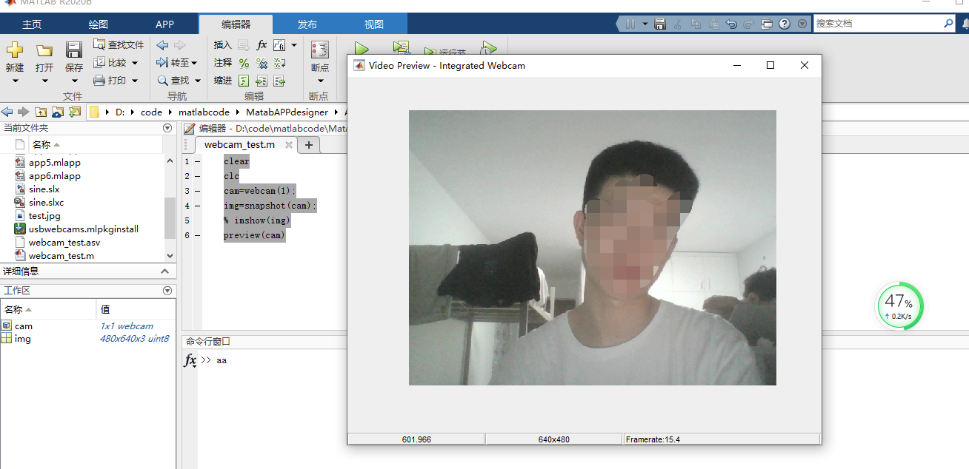Click the 打印 (Print) button
The width and height of the screenshot is (969, 469).
111,81
